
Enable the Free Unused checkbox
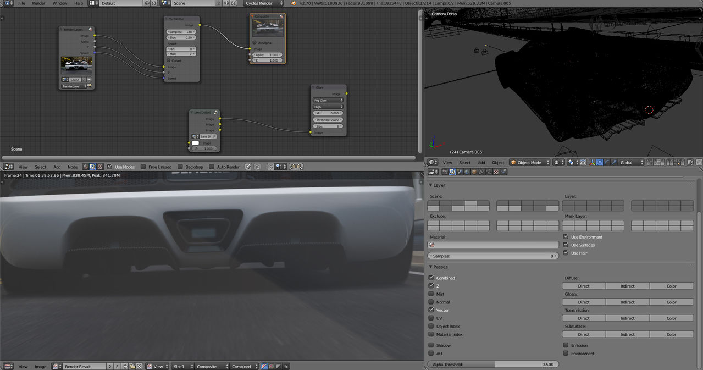143,167
